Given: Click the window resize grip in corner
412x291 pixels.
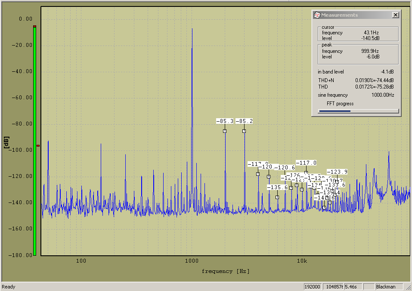Looking at the screenshot, I should (409, 288).
